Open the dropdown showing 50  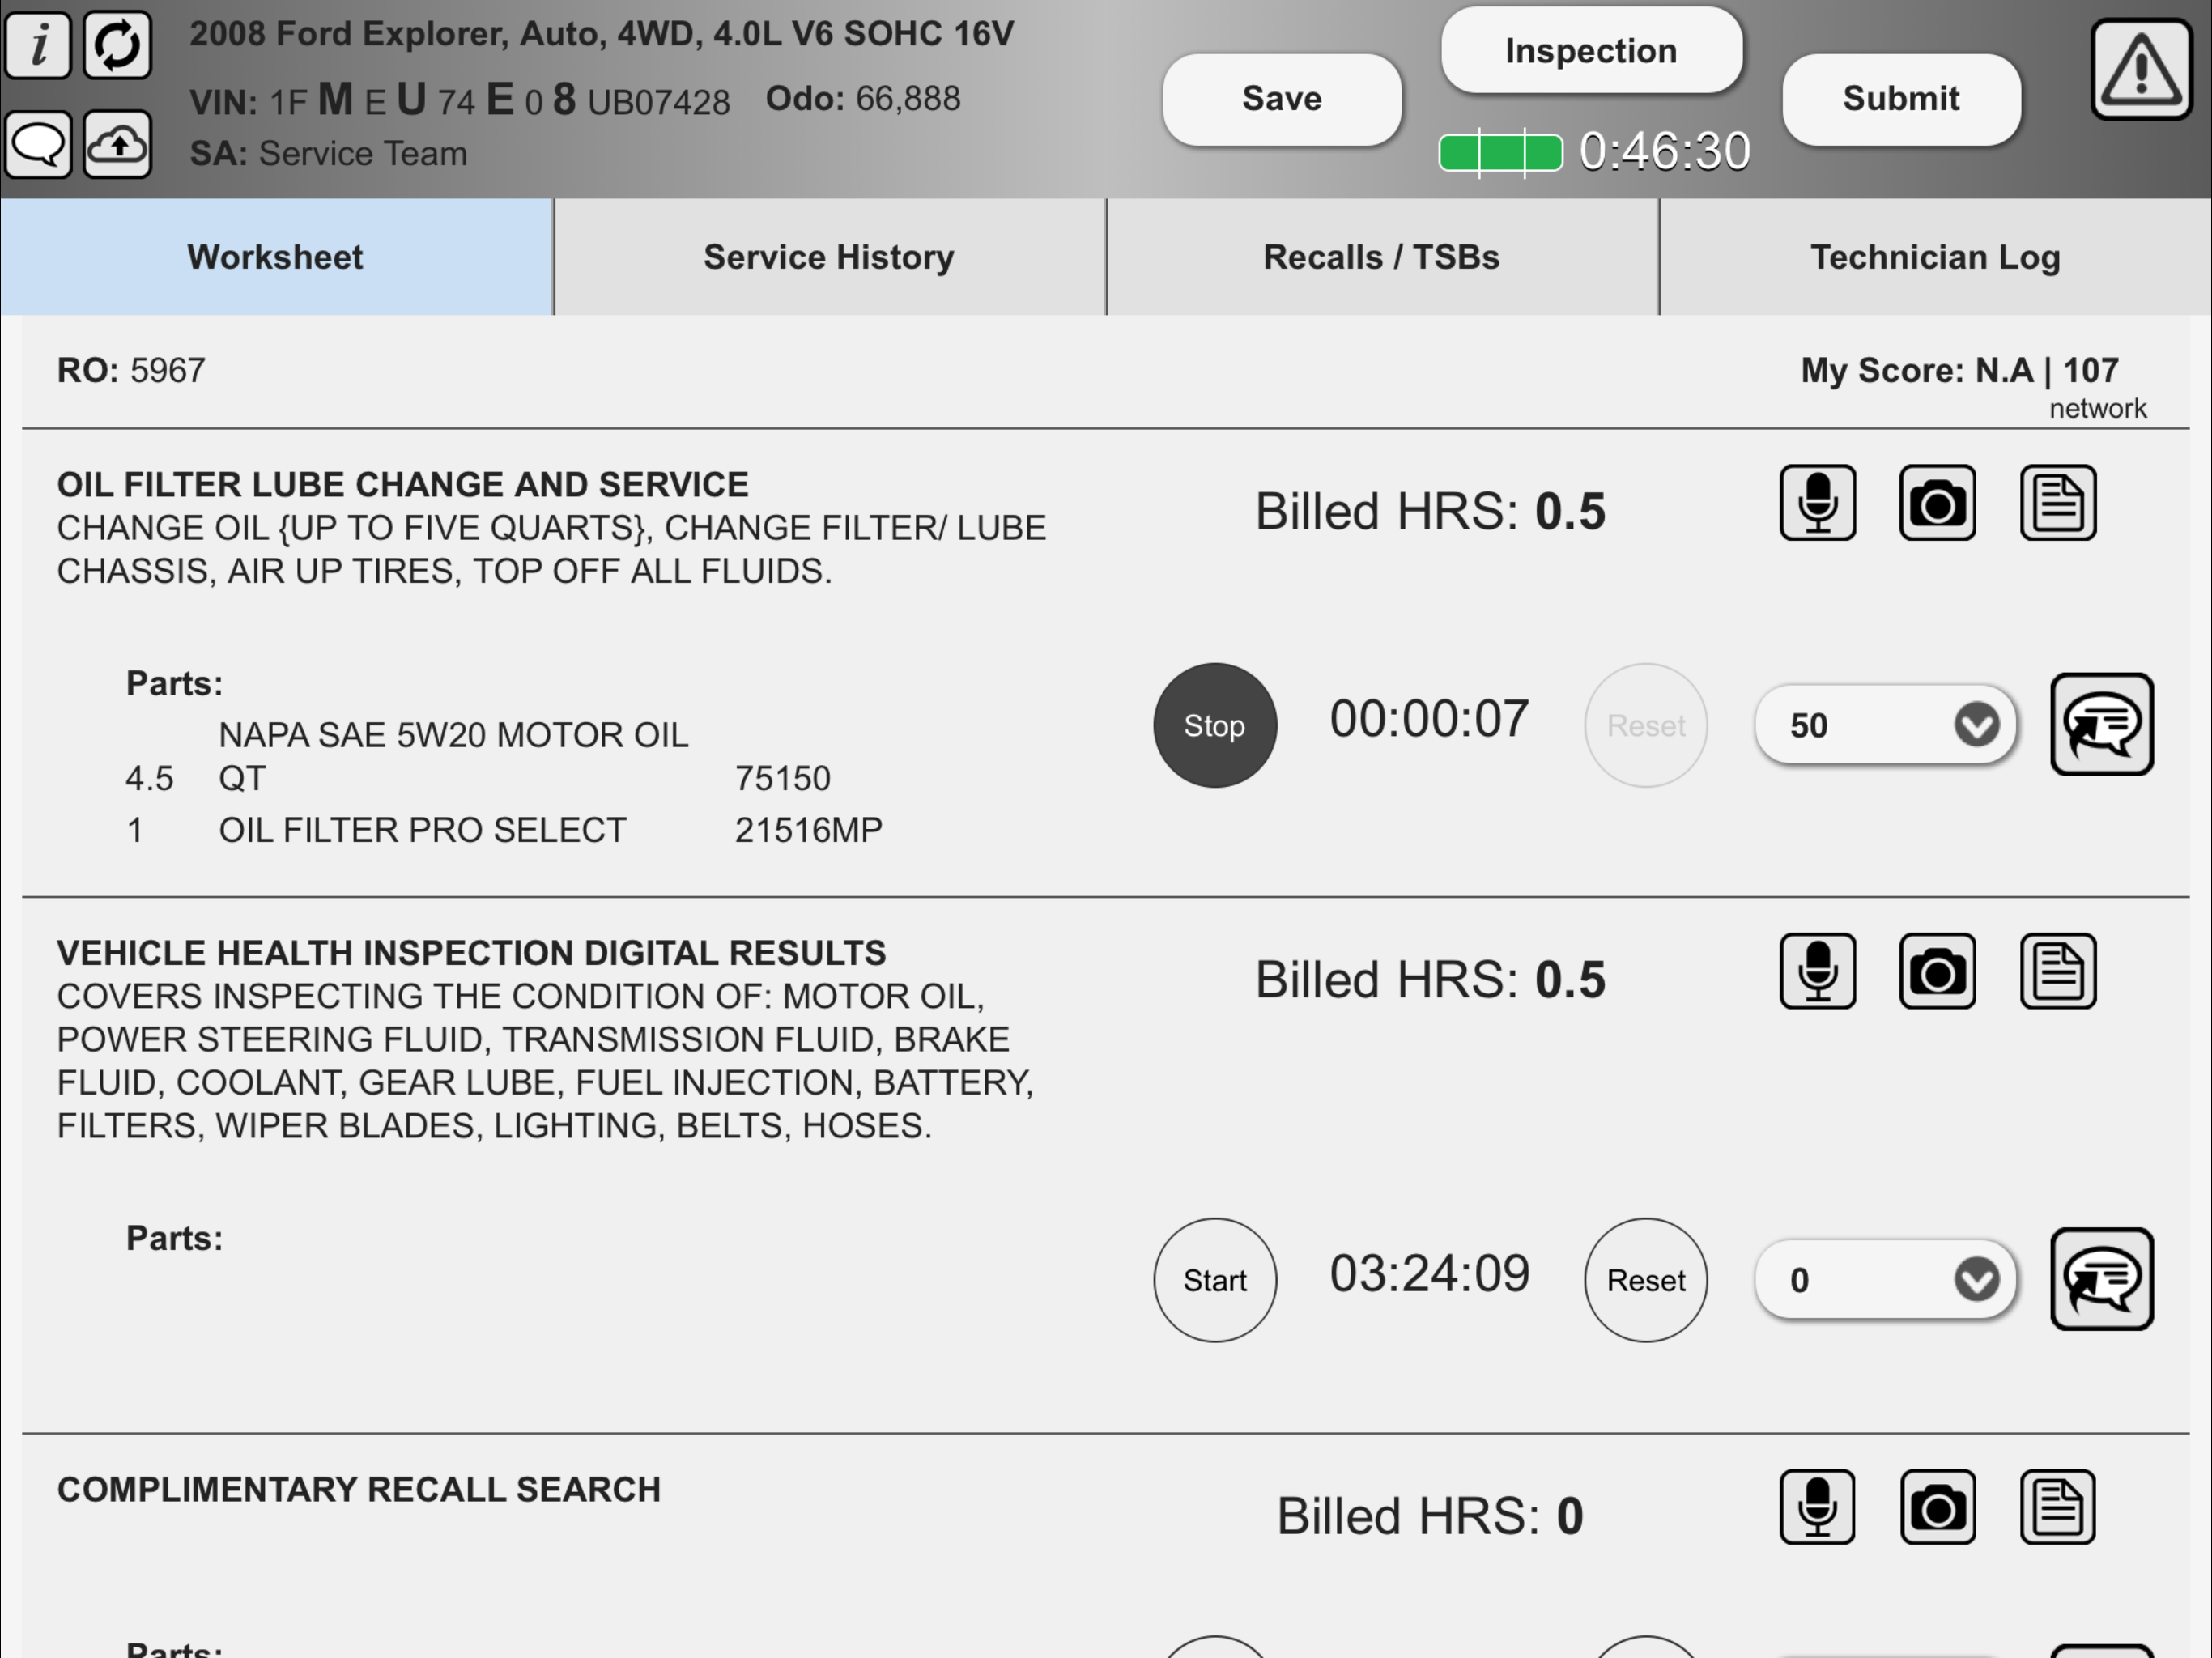click(x=1886, y=725)
